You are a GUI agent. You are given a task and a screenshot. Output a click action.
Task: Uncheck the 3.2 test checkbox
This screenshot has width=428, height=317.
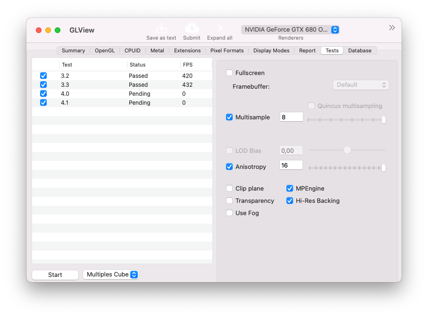click(x=43, y=75)
